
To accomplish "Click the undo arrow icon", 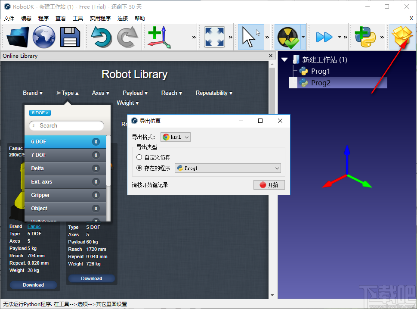I will [101, 37].
